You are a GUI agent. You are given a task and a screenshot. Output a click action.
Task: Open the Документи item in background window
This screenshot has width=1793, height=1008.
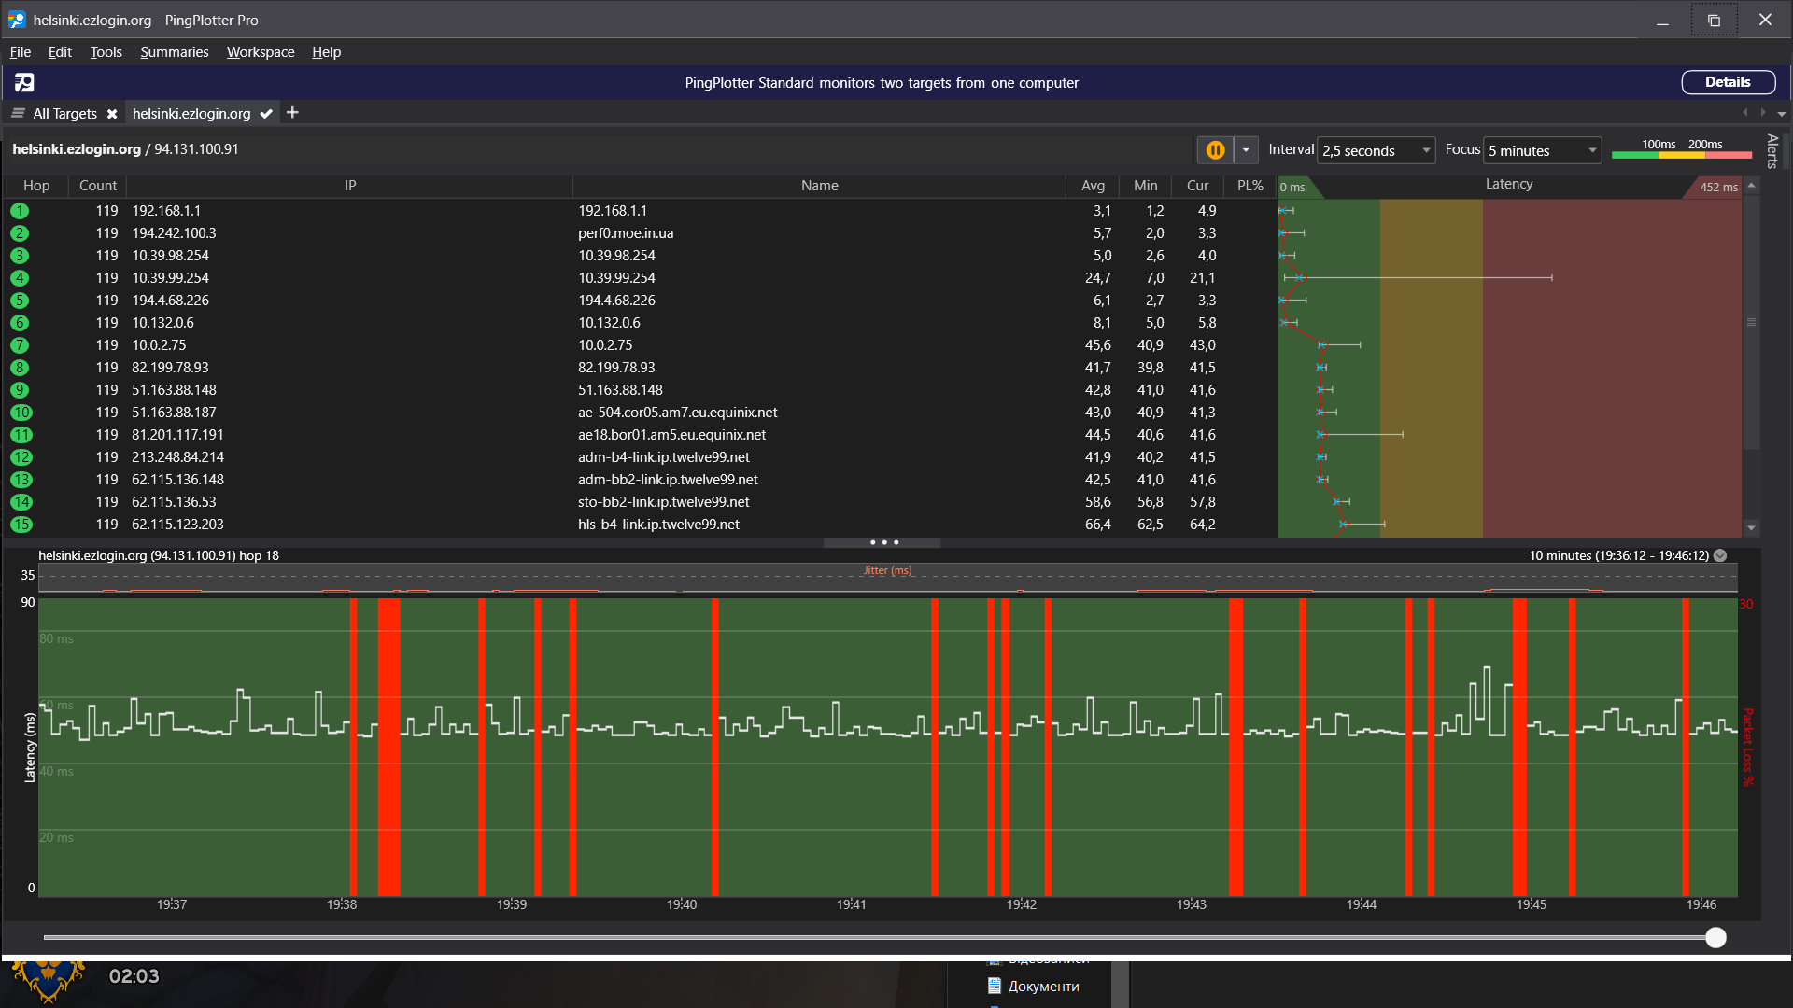(1043, 987)
